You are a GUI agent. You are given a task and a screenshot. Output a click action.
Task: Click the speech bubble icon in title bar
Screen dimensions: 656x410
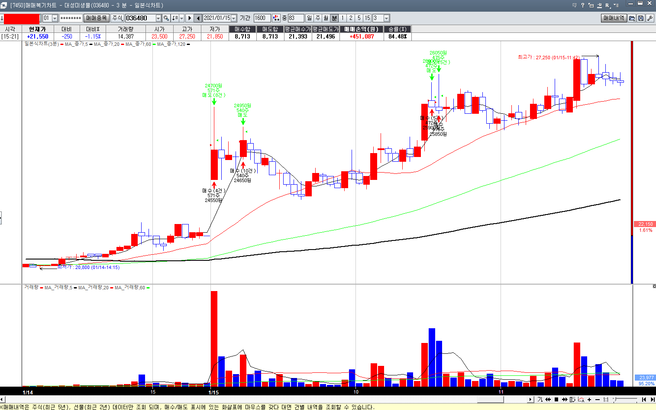[x=574, y=5]
